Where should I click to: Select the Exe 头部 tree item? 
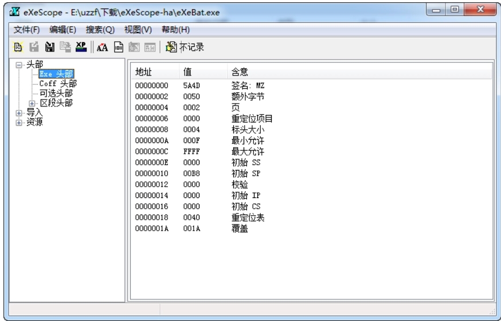[x=56, y=74]
